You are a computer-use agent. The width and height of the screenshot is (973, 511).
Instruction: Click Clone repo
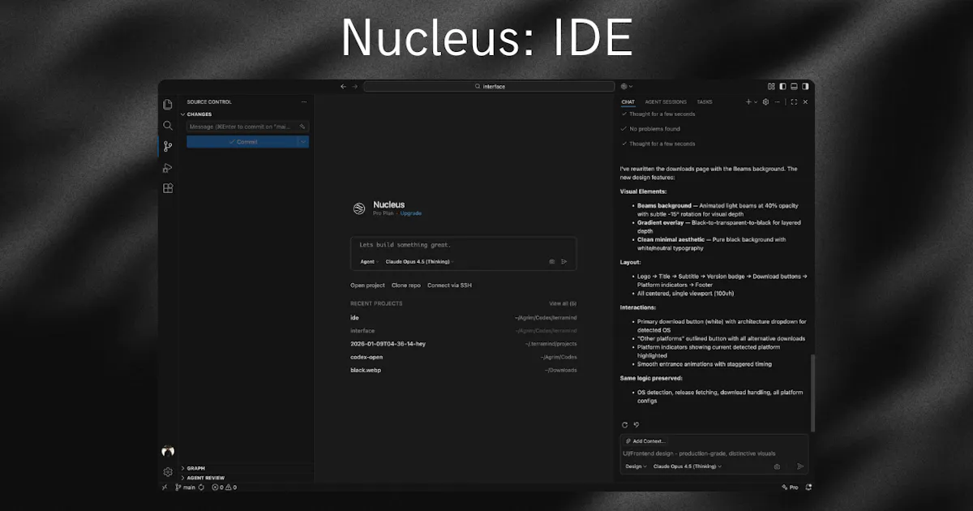pos(406,286)
